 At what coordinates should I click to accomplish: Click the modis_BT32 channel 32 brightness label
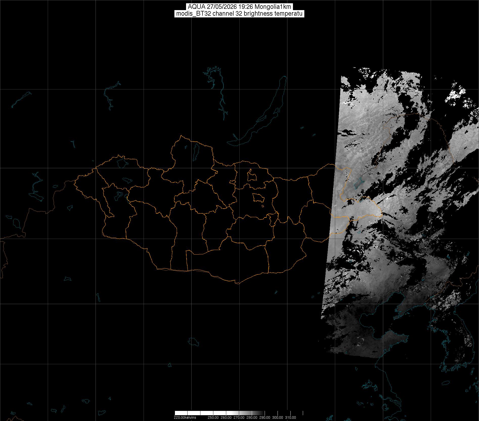tap(239, 14)
